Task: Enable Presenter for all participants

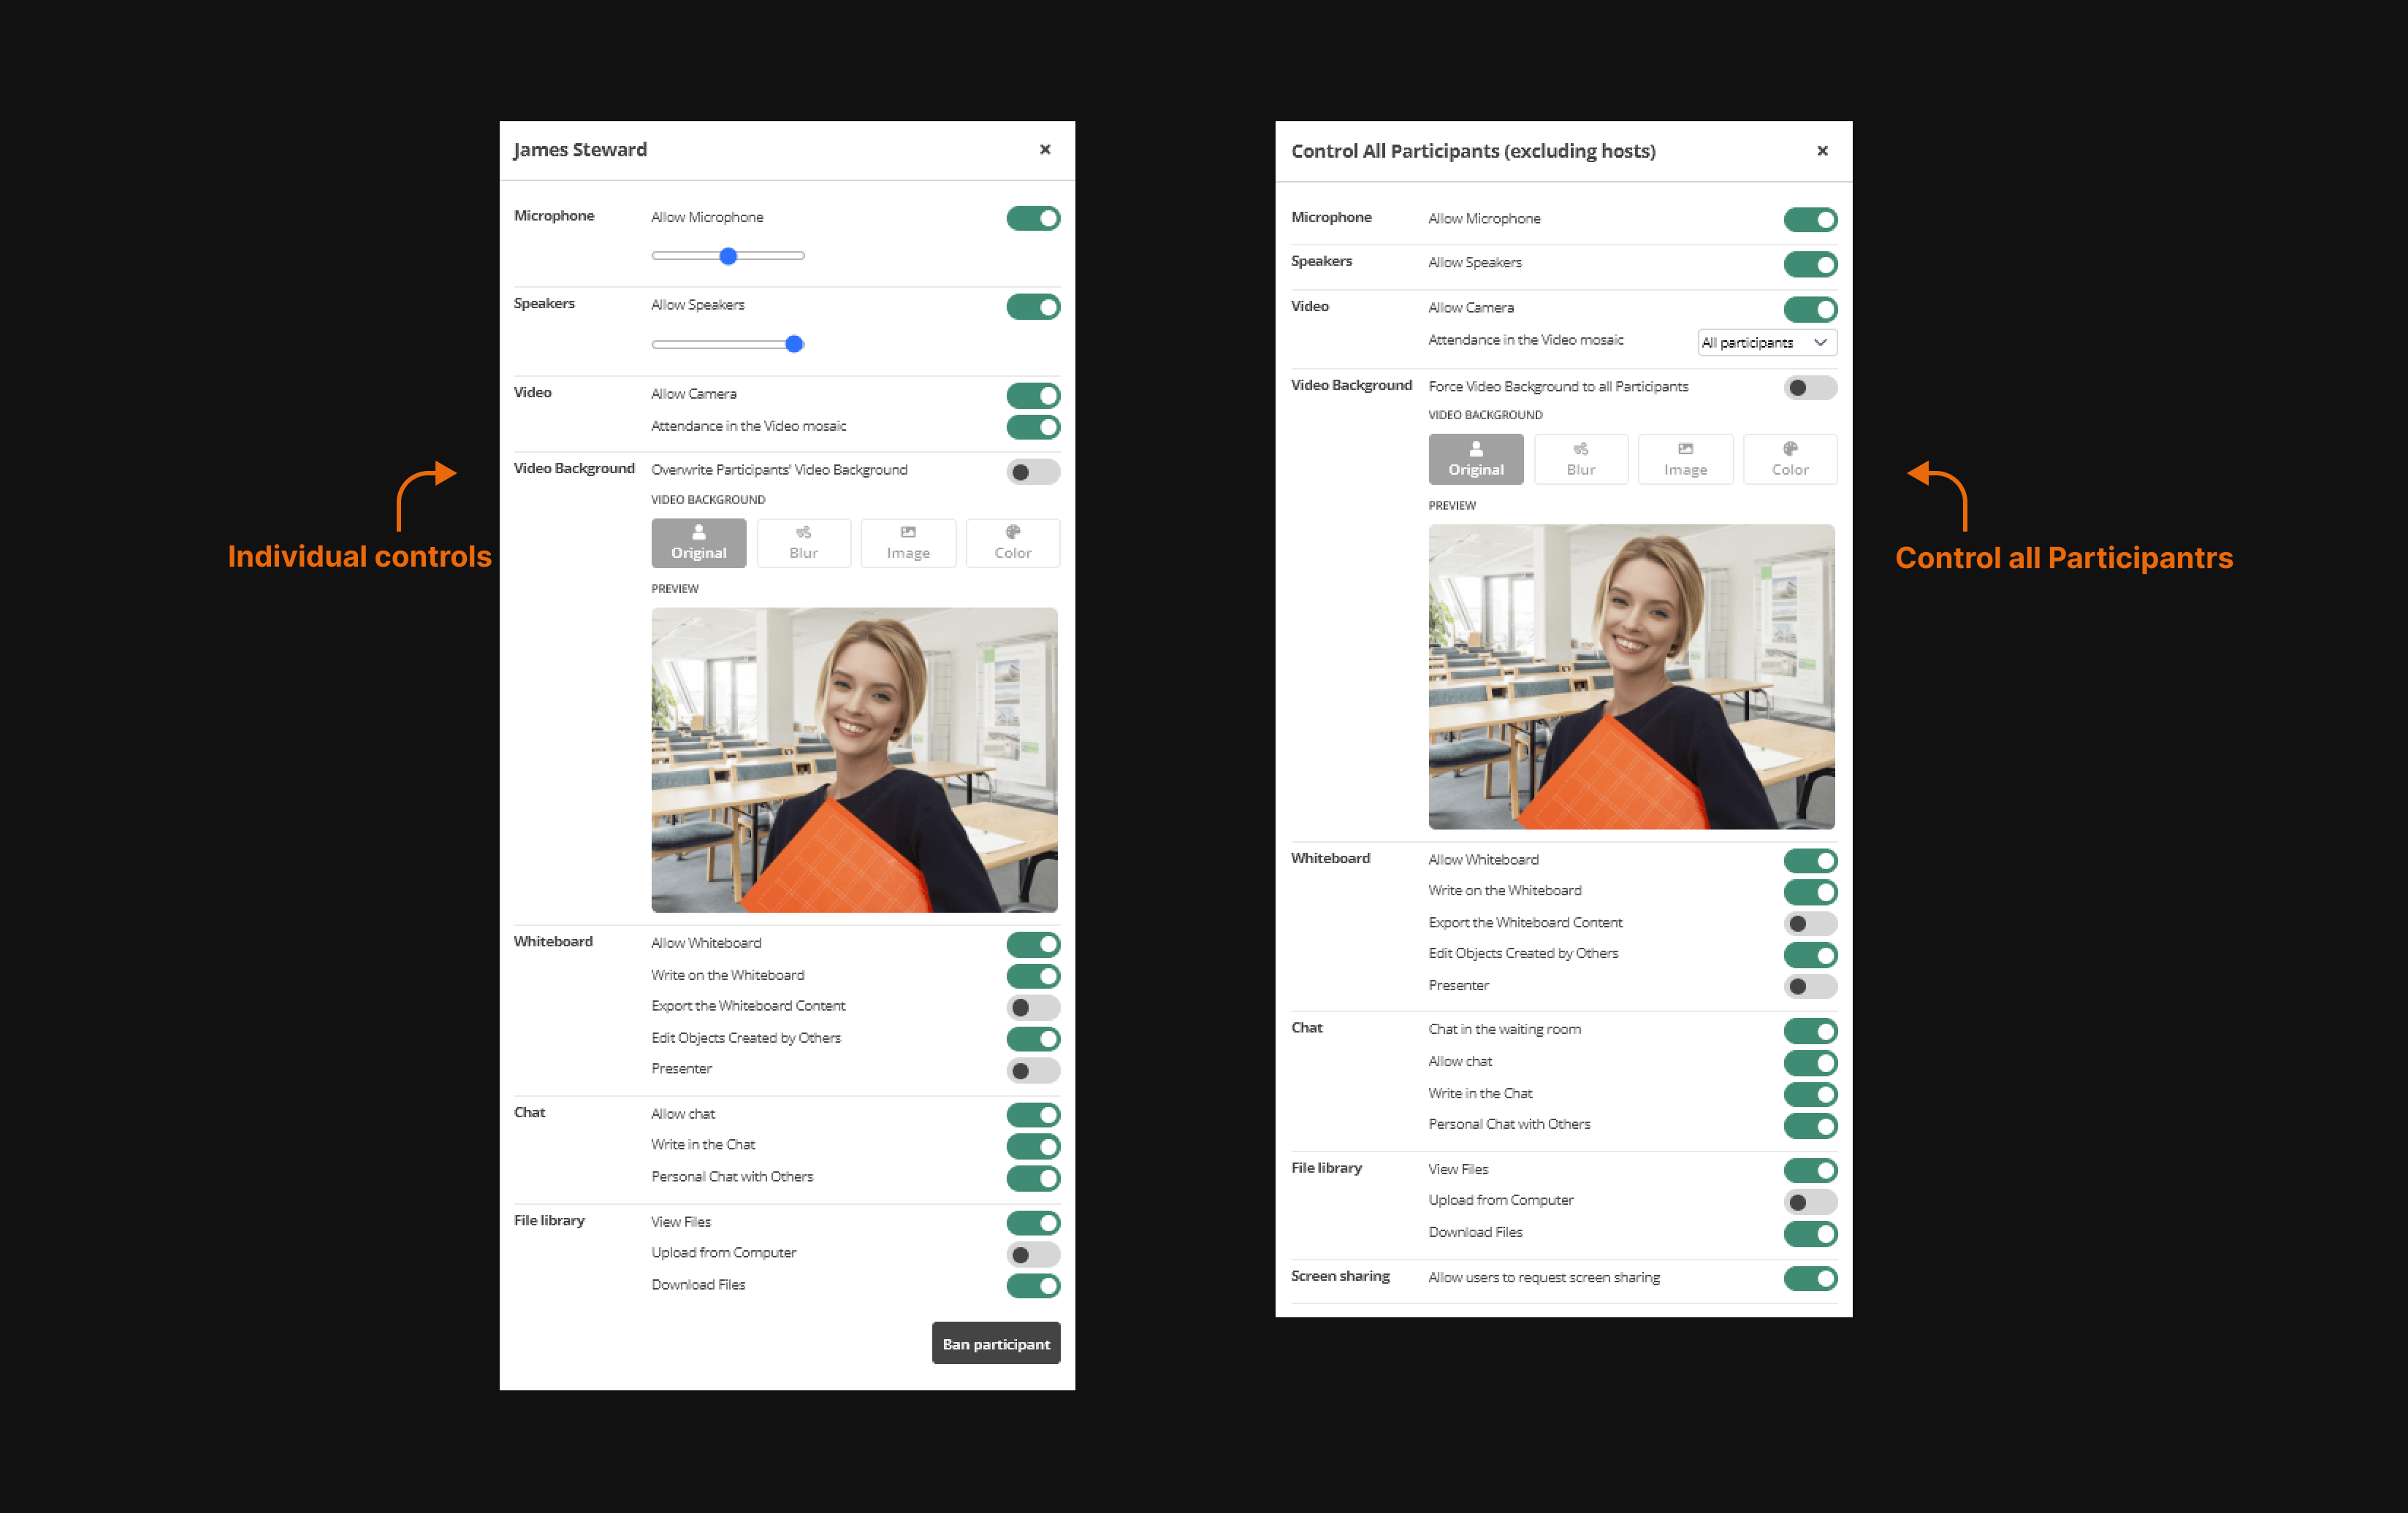Action: coord(1810,987)
